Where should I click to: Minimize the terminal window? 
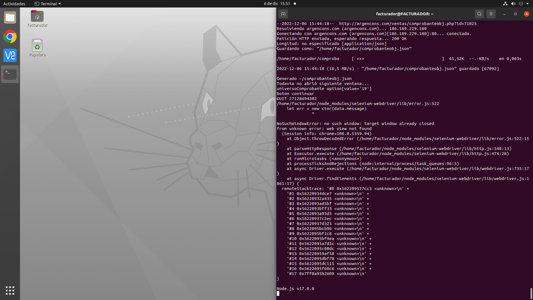[x=504, y=14]
